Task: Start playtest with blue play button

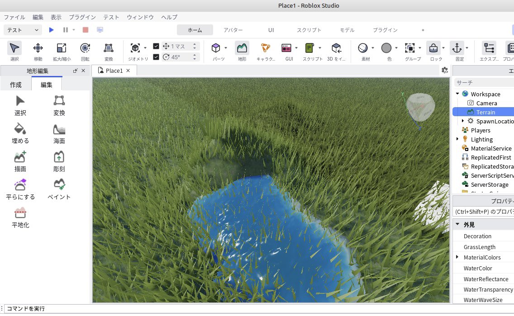Action: [x=52, y=30]
